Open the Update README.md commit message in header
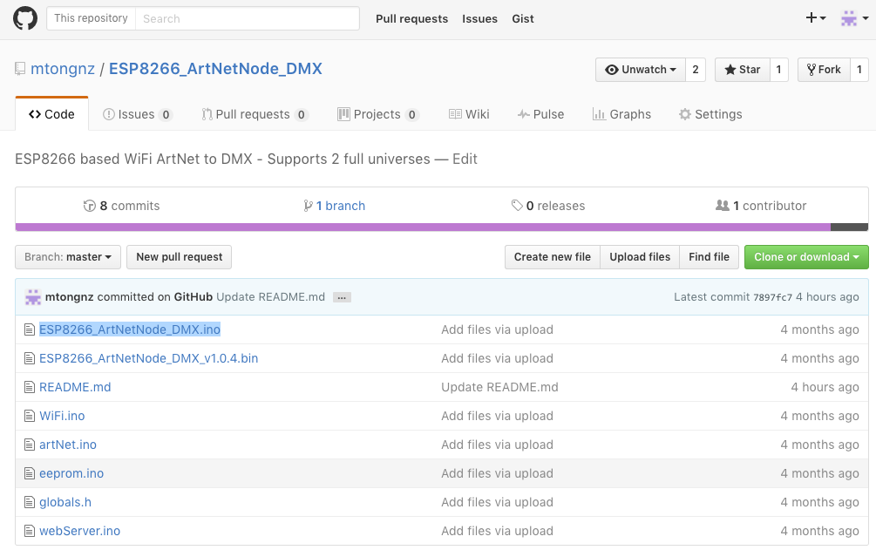 tap(270, 297)
